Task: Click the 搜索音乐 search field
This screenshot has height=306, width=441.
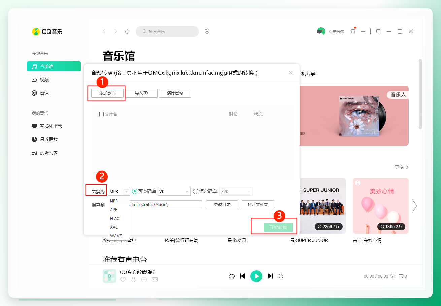Action: (x=167, y=31)
